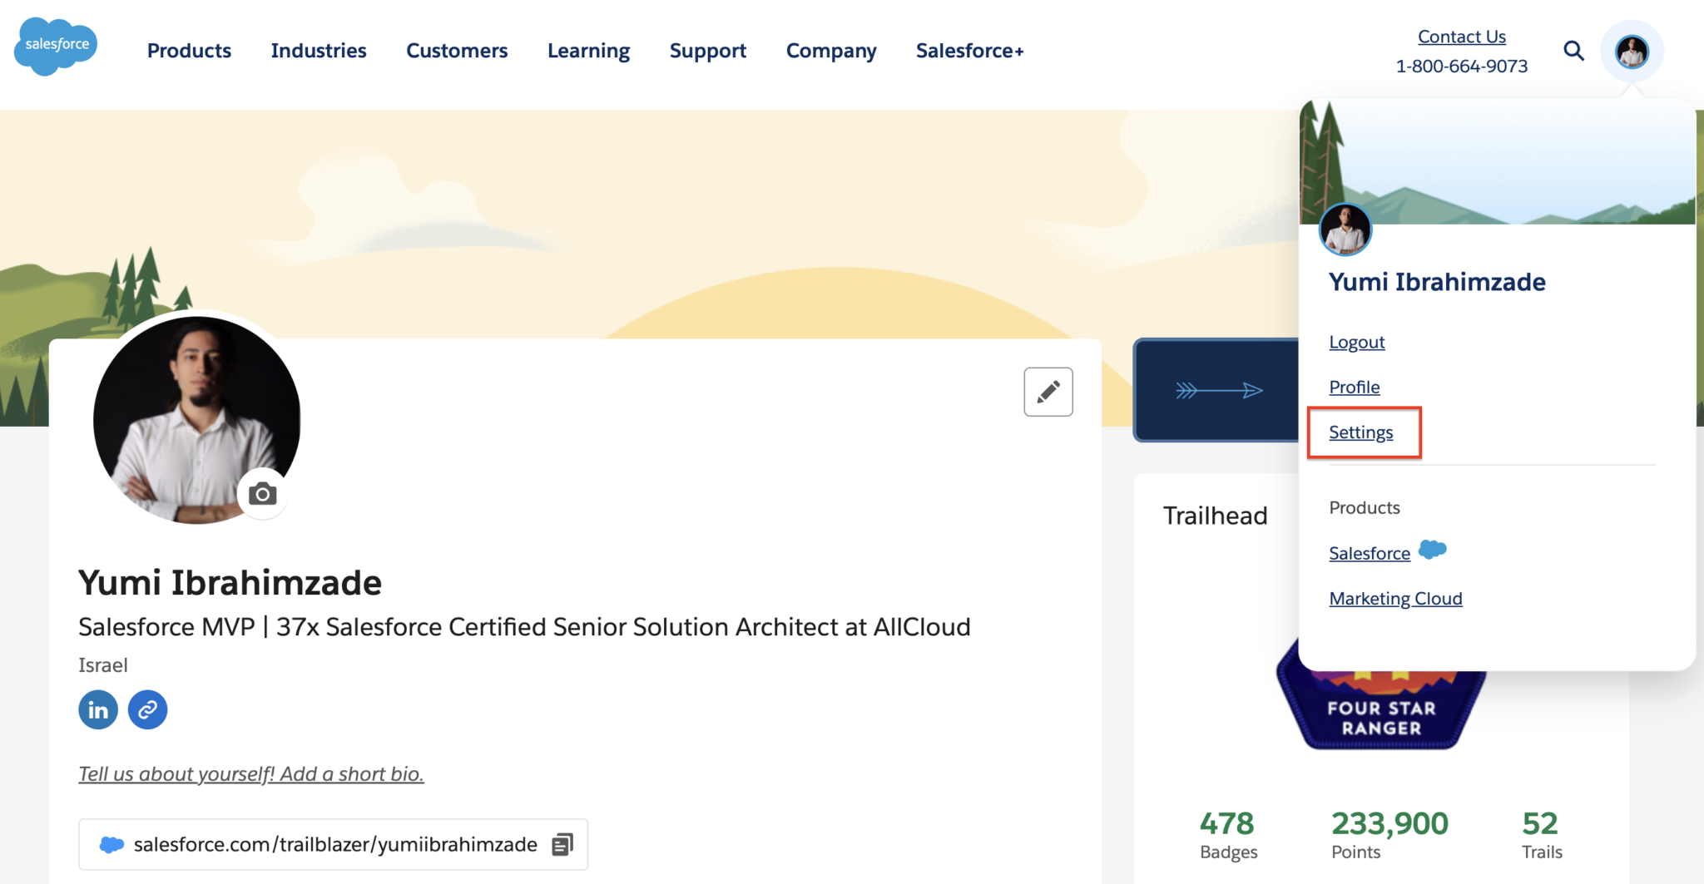Select Settings in the account menu
Screen dimensions: 1704x884
click(1360, 432)
